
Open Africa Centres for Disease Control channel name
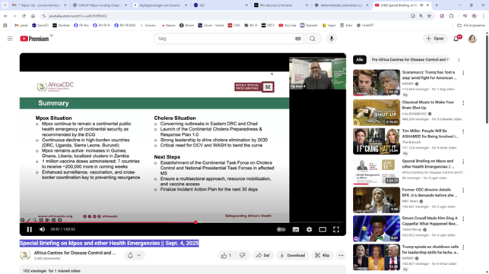point(75,253)
